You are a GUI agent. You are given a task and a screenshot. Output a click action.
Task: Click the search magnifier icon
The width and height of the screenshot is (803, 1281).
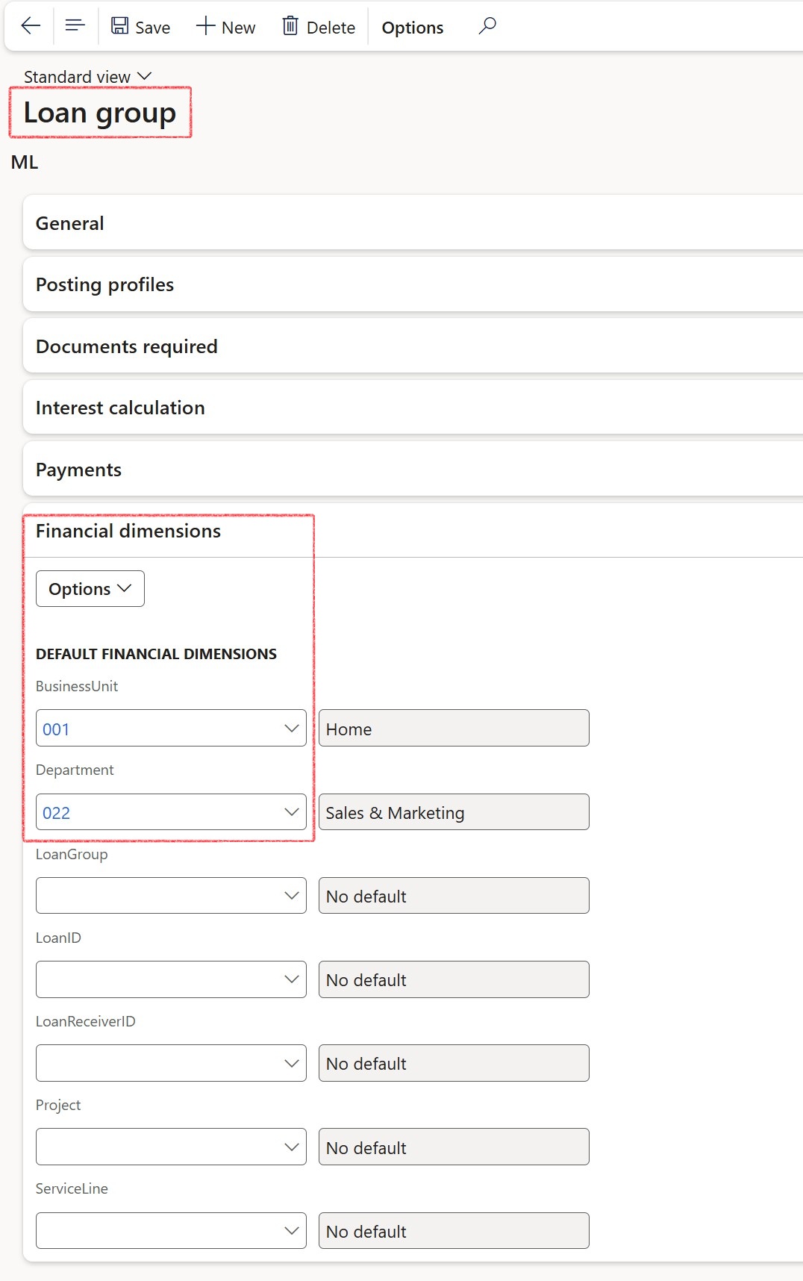coord(487,26)
